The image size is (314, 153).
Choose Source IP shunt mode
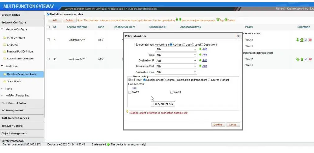pyautogui.click(x=209, y=80)
